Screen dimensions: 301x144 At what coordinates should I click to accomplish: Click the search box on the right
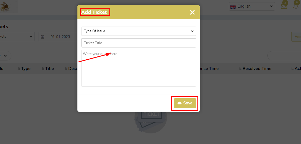click(284, 56)
